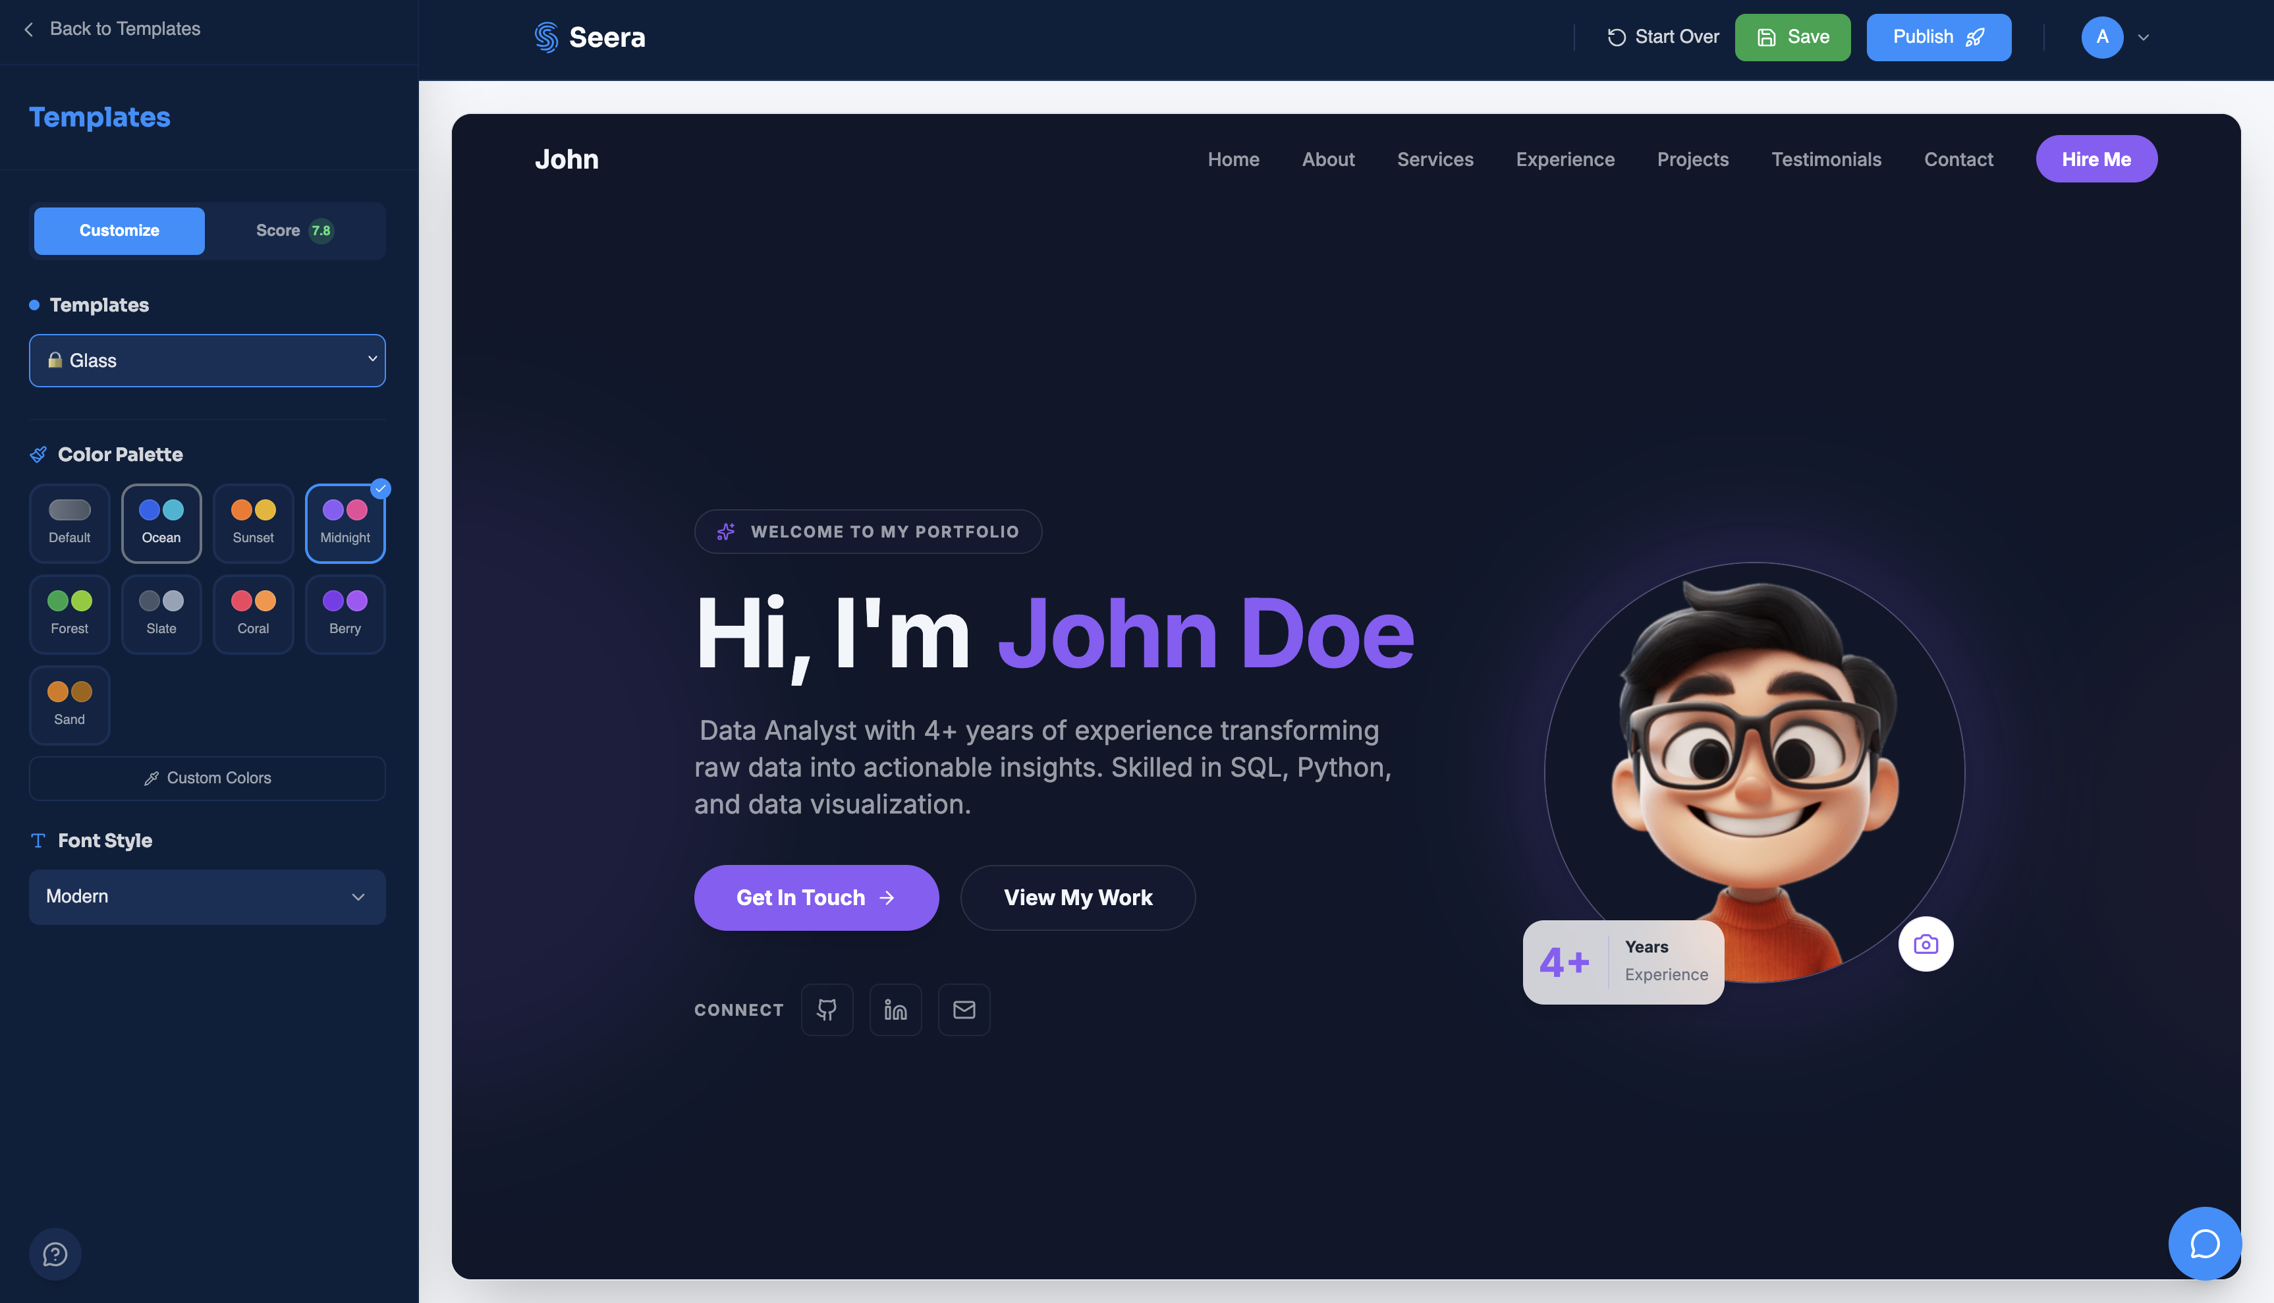Click the Font Style T icon

[x=38, y=841]
